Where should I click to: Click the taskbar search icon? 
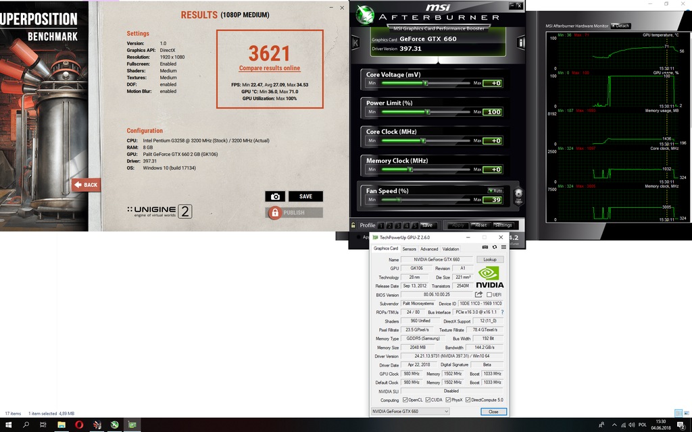(x=26, y=425)
